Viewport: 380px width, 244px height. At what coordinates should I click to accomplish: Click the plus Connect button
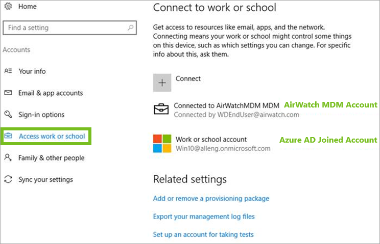(x=162, y=83)
